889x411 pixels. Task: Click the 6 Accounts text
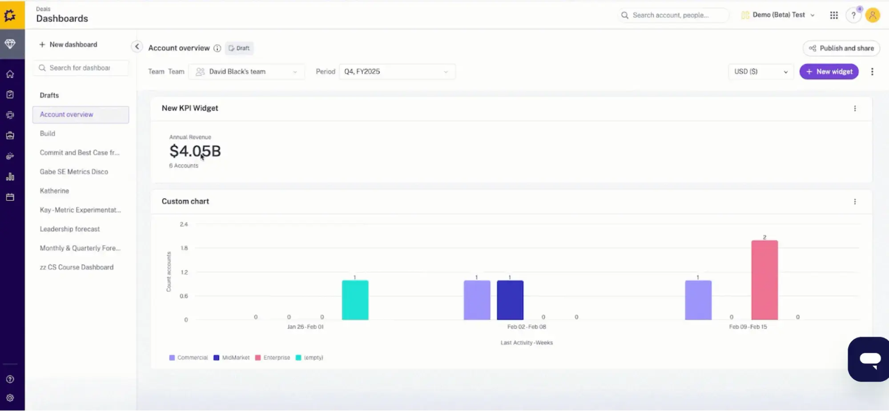tap(184, 166)
